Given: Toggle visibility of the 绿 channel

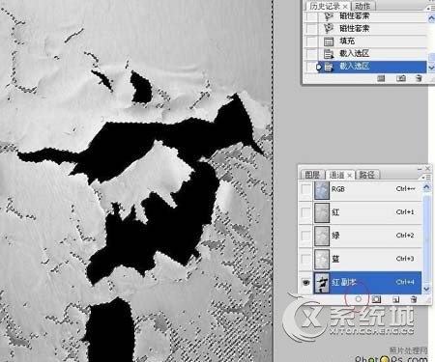Looking at the screenshot, I should (305, 236).
